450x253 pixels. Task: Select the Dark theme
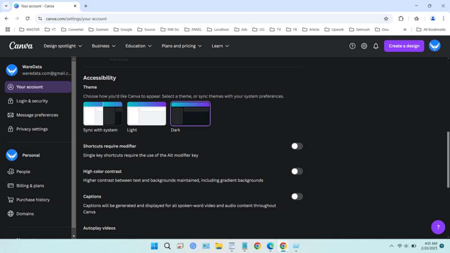click(190, 114)
